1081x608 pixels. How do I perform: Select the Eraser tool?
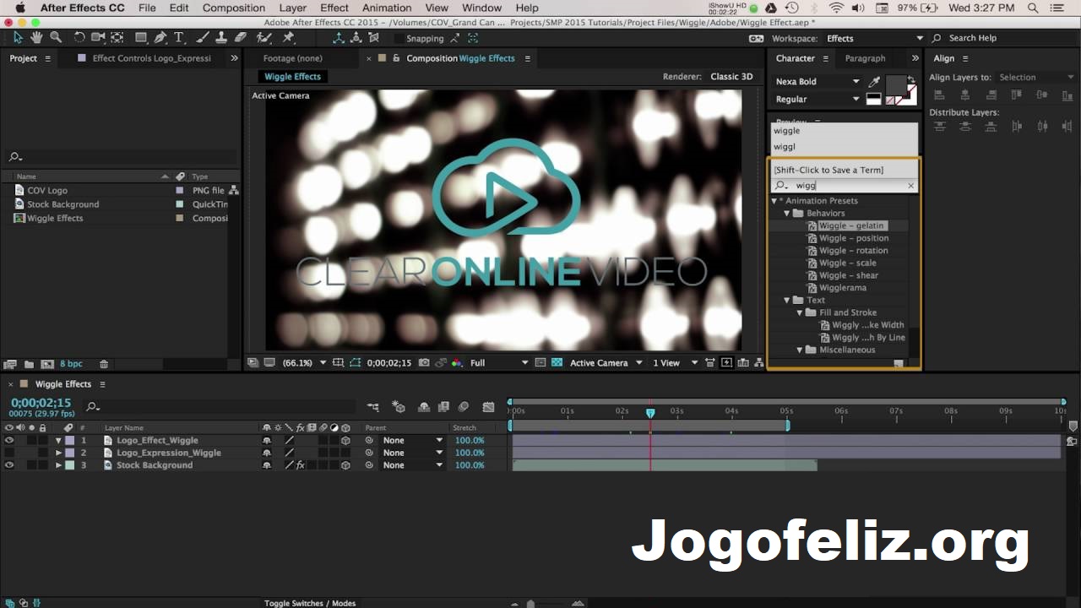click(241, 38)
